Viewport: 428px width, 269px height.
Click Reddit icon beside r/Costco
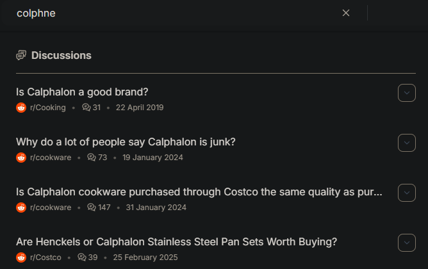coord(21,257)
